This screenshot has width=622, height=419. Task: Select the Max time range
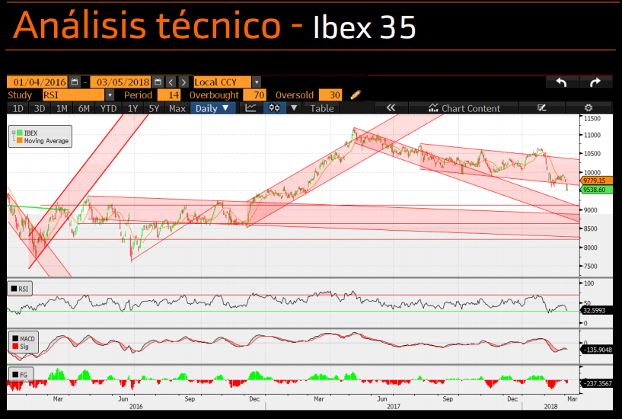[x=177, y=108]
